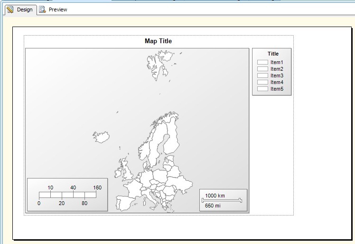Click the Item5 legend color box
Viewport: 355px width, 244px height.
click(262, 89)
